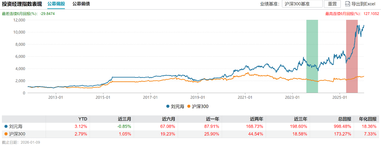Select the 近三月 column header
This screenshot has width=381, height=146.
click(x=125, y=119)
